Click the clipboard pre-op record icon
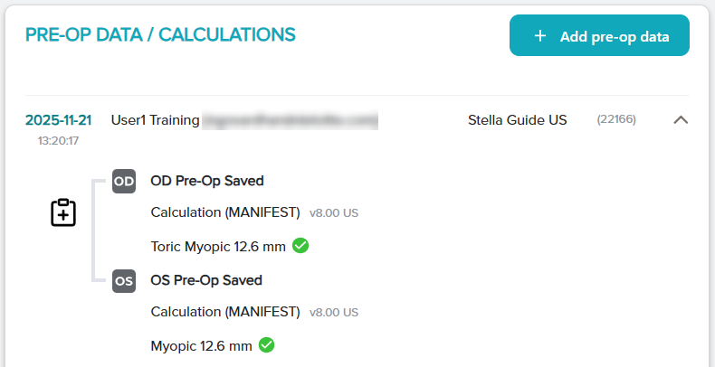715x367 pixels. (x=62, y=212)
